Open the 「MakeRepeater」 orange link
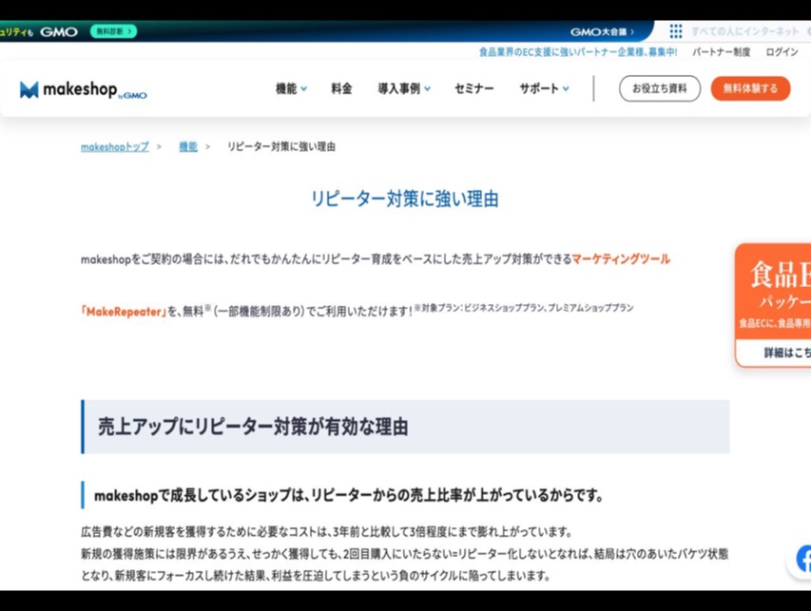Viewport: 811px width, 611px height. click(x=124, y=312)
